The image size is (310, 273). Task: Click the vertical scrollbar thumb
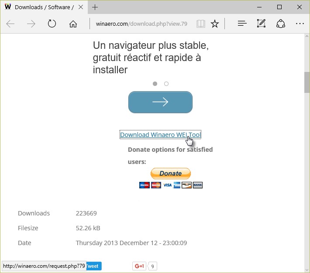pos(307,82)
